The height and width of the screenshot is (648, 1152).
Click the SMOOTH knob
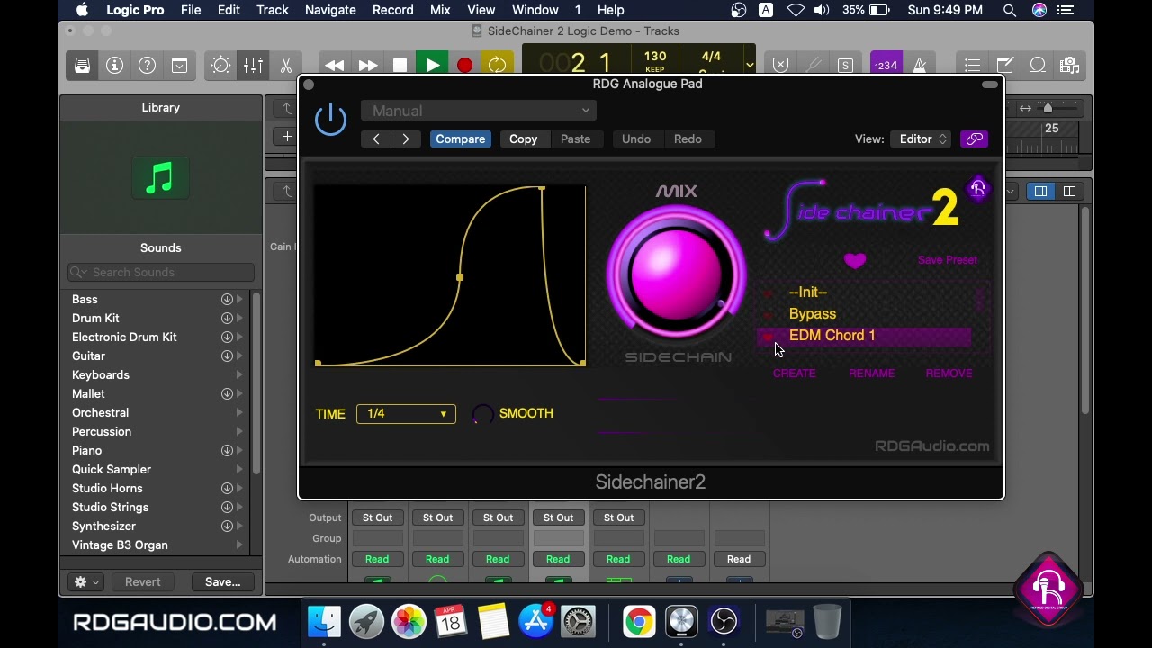point(482,413)
